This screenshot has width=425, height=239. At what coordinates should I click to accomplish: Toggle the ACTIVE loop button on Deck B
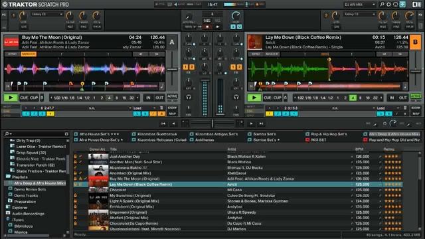[416, 96]
